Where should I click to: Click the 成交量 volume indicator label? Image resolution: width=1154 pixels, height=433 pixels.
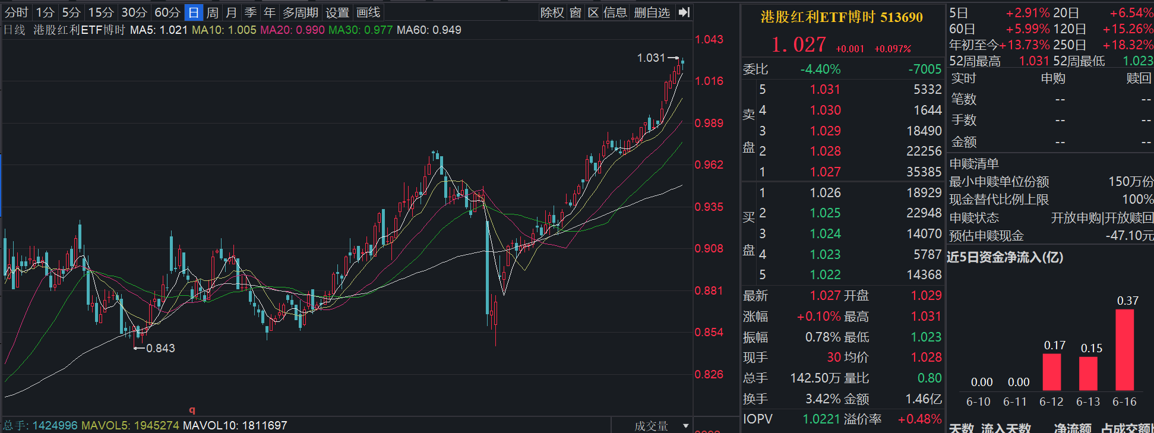coord(651,426)
